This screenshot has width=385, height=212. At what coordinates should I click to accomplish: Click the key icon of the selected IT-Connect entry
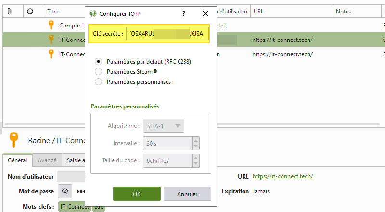coord(51,40)
